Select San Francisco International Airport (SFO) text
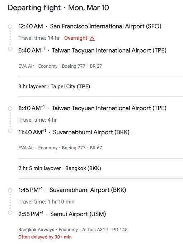 tap(105, 26)
